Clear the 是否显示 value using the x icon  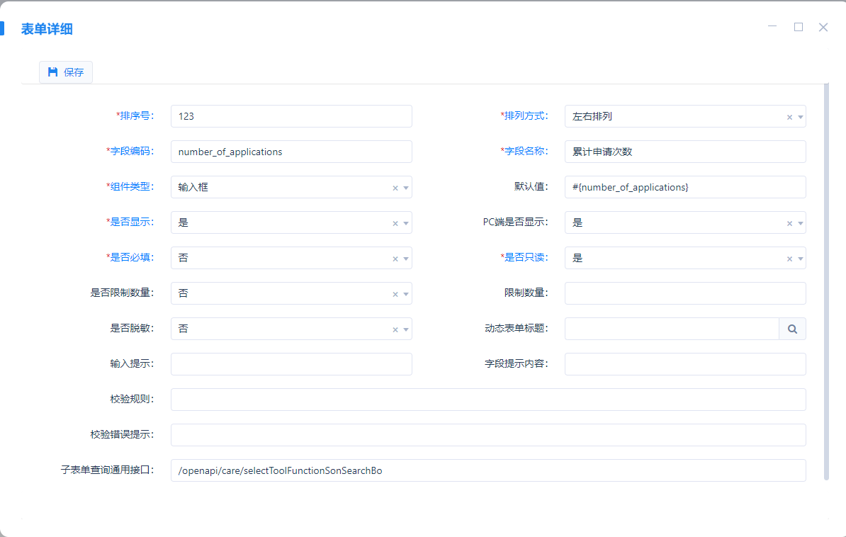click(x=395, y=223)
